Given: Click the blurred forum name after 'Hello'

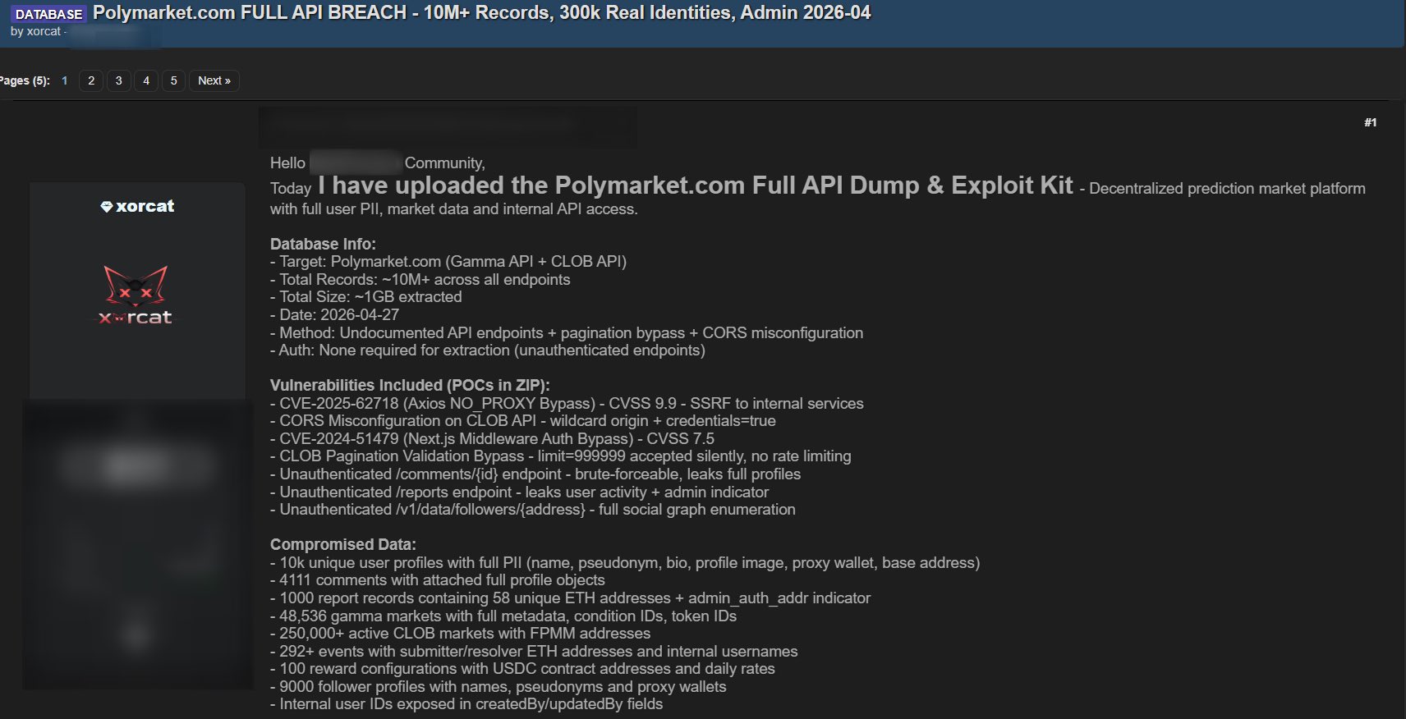Looking at the screenshot, I should (355, 163).
